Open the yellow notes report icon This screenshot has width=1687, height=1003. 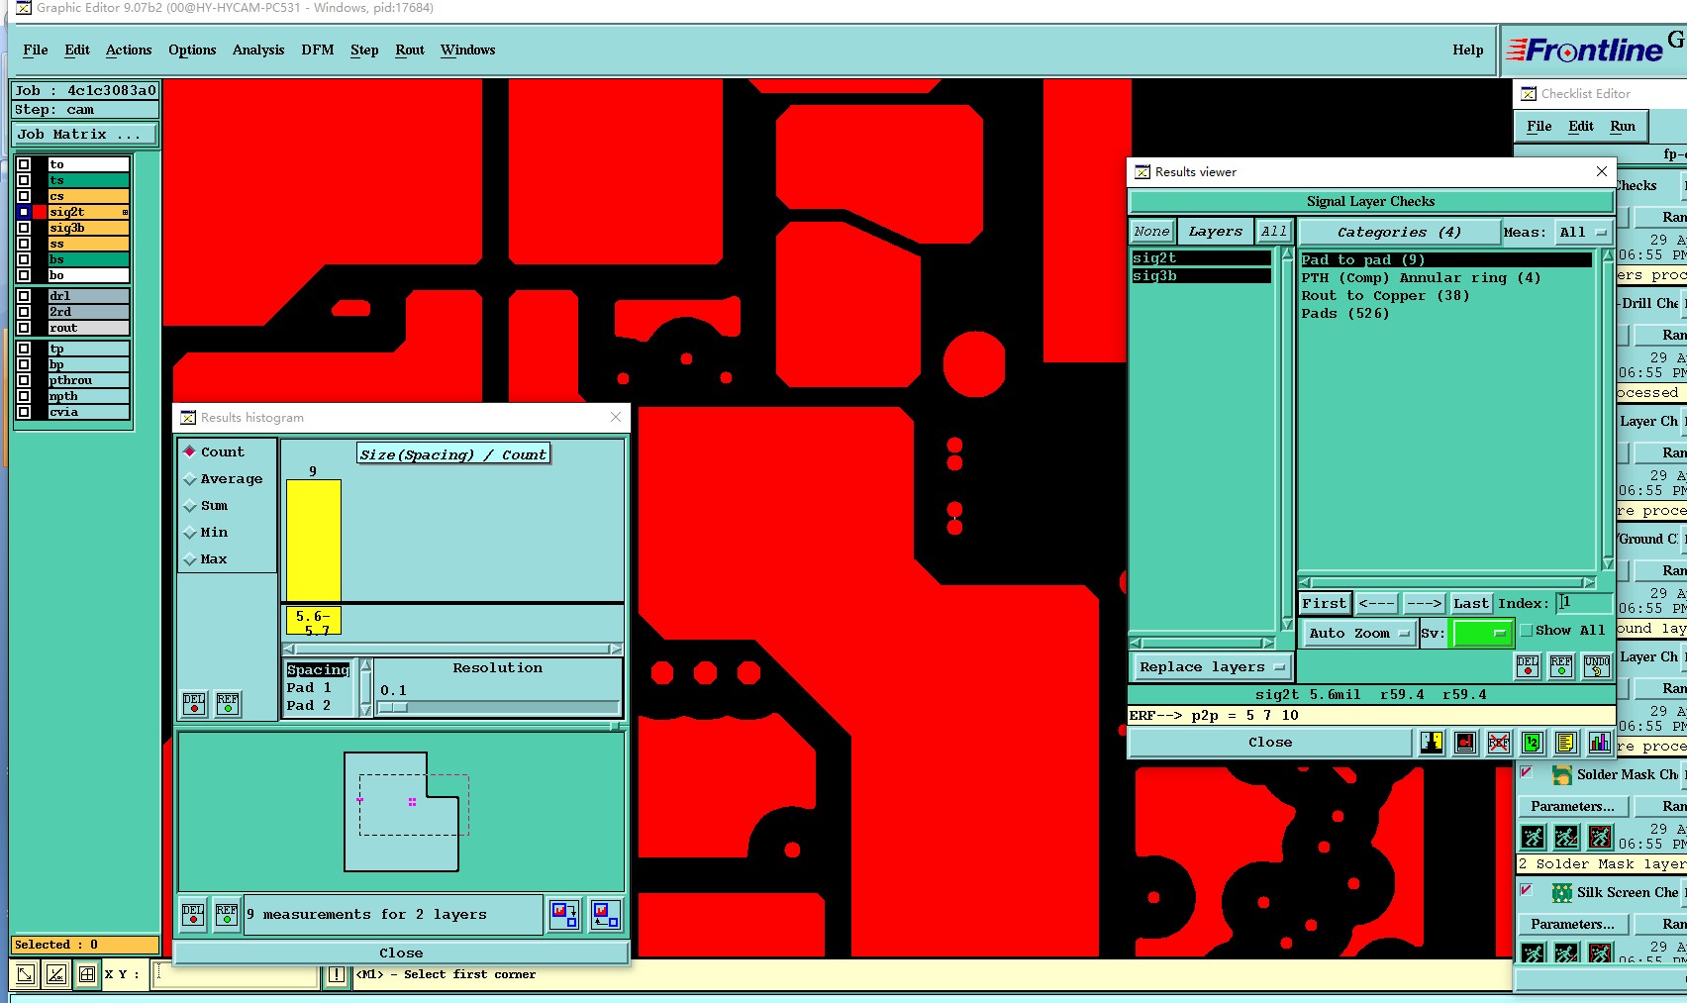1566,743
